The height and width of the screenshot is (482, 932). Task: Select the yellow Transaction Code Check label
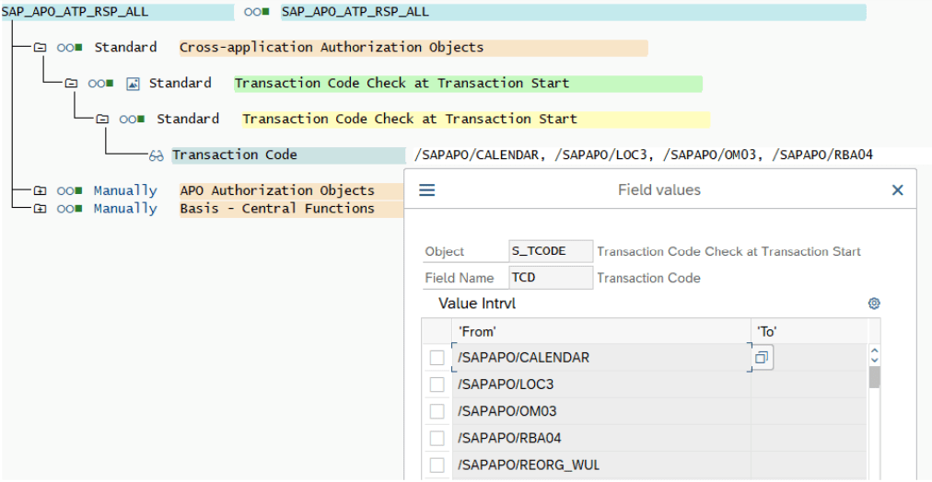click(476, 119)
